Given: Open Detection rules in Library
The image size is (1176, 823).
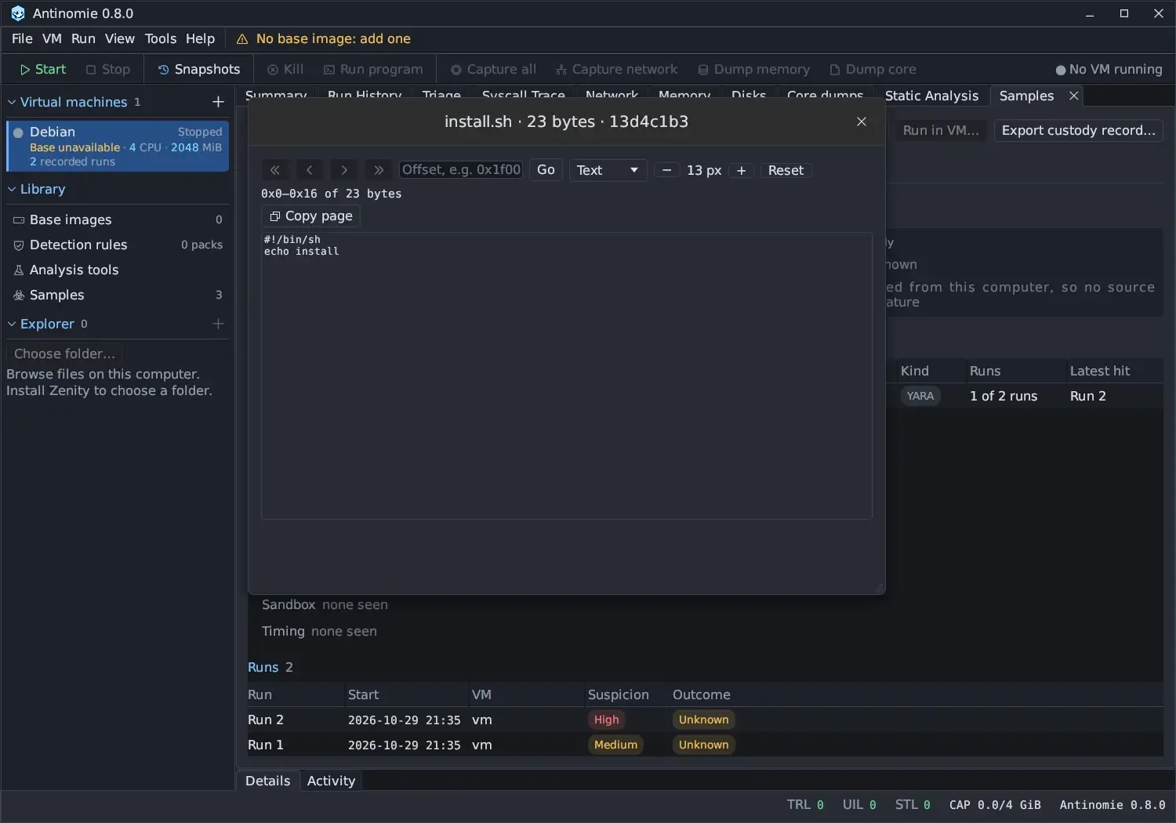Looking at the screenshot, I should 118,245.
